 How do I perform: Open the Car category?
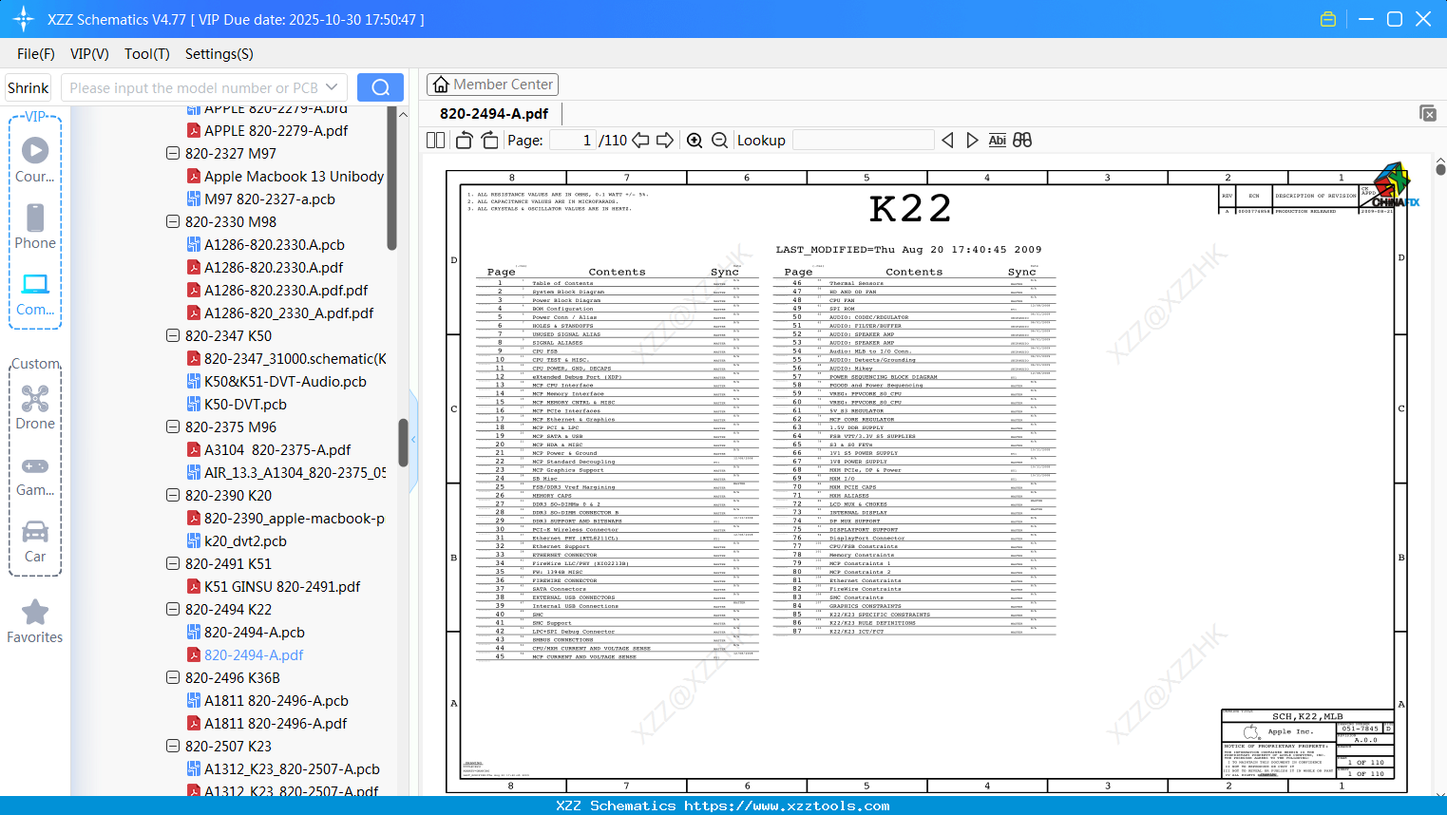pyautogui.click(x=35, y=540)
